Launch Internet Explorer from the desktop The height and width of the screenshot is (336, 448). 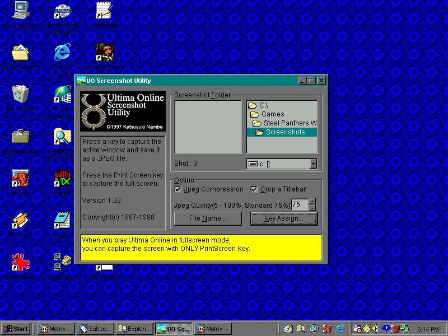[62, 53]
